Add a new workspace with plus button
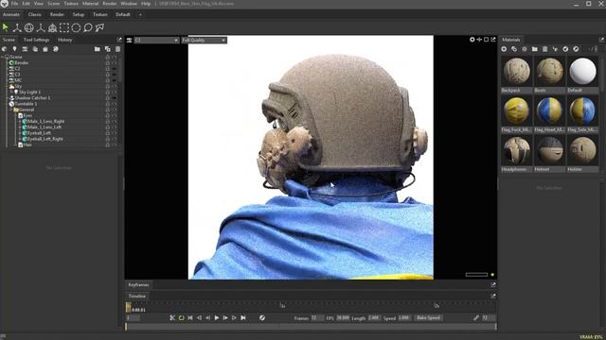Viewport: 606px width, 340px height. pyautogui.click(x=140, y=14)
